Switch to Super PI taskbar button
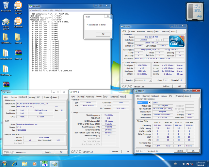 coord(45,164)
